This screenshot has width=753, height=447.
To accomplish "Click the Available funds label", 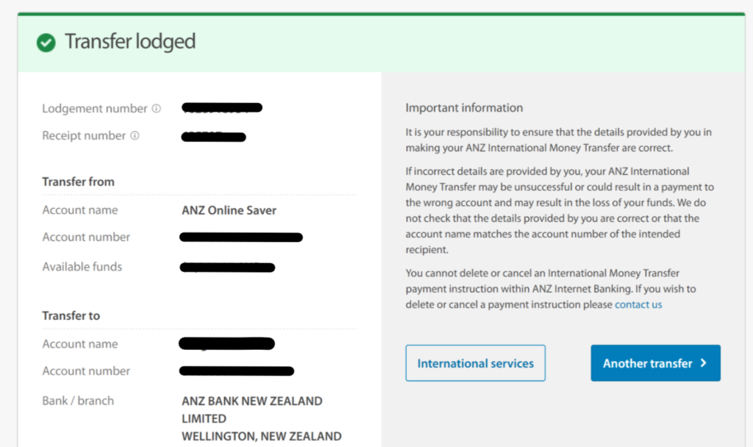I will 82,267.
